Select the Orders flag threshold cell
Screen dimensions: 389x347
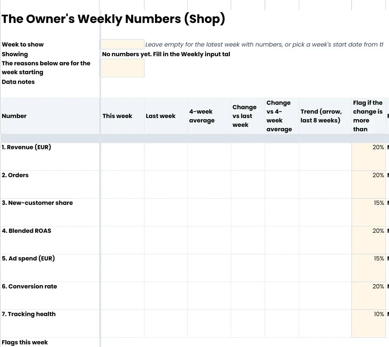pyautogui.click(x=368, y=184)
